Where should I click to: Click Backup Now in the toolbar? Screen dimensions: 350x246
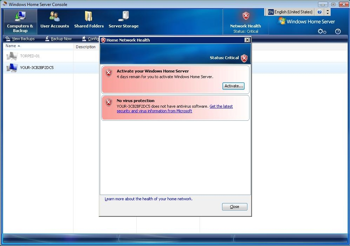(x=58, y=39)
